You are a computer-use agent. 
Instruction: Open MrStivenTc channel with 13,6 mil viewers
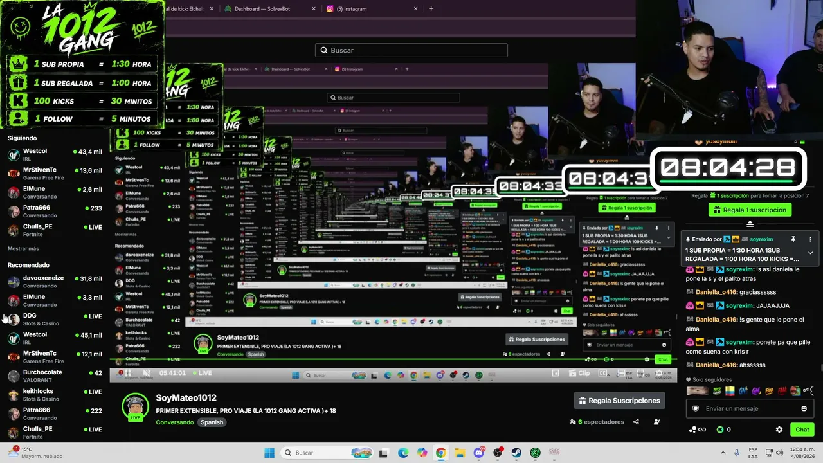click(55, 174)
